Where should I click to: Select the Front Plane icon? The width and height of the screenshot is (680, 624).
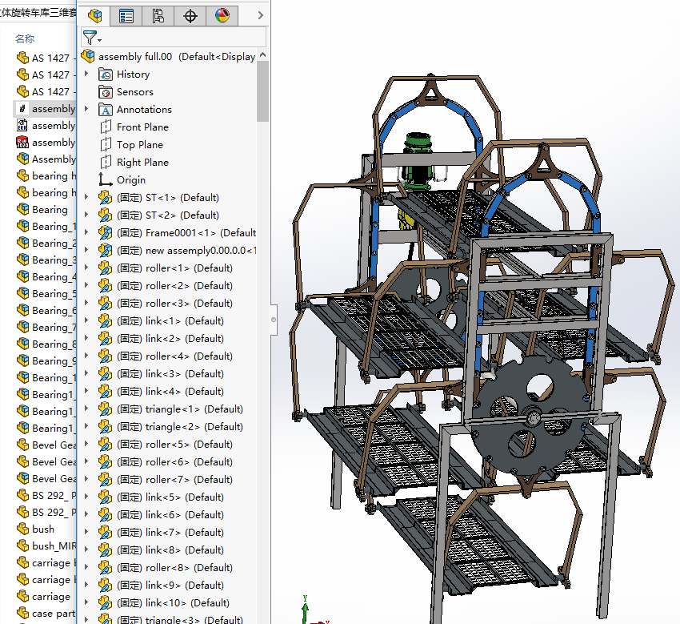coord(106,127)
